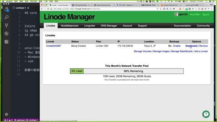Open Manage Volumes
The width and height of the screenshot is (217, 122).
(x=142, y=51)
